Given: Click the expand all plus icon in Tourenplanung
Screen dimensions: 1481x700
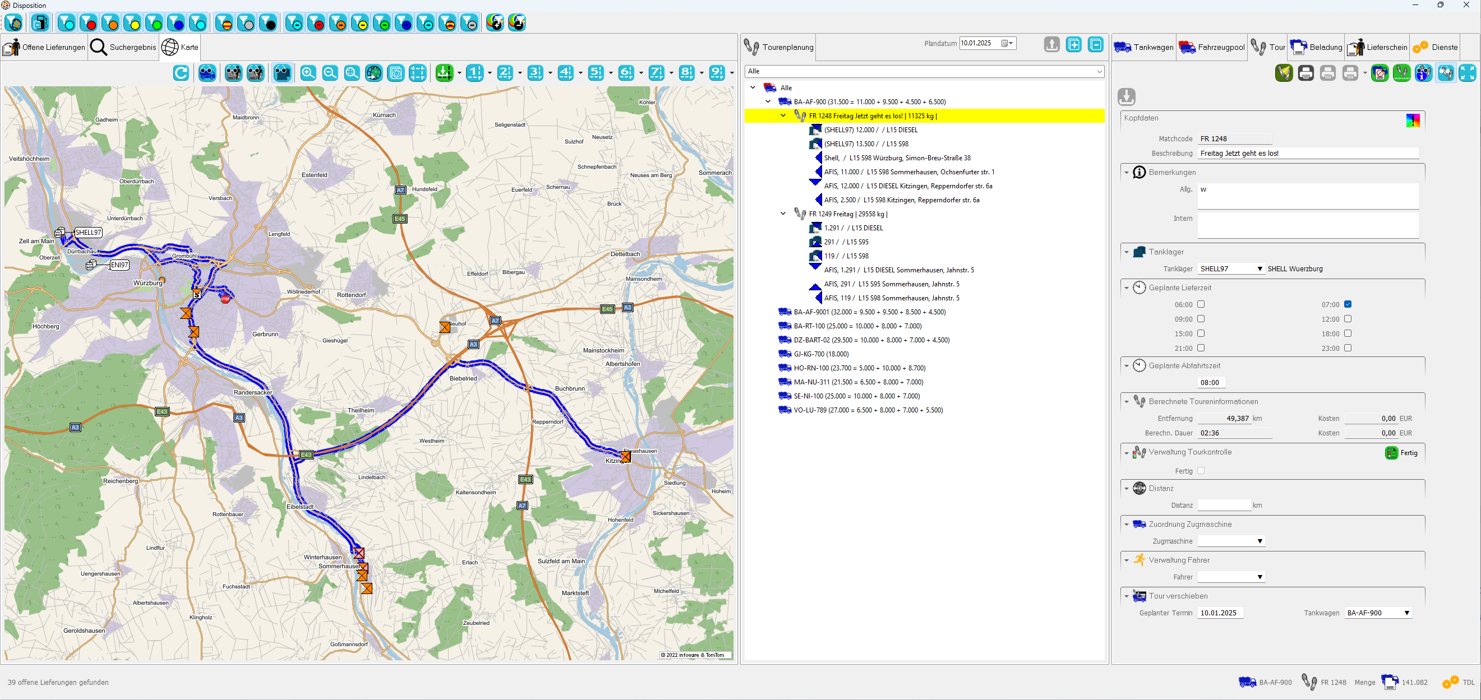Looking at the screenshot, I should [1073, 44].
